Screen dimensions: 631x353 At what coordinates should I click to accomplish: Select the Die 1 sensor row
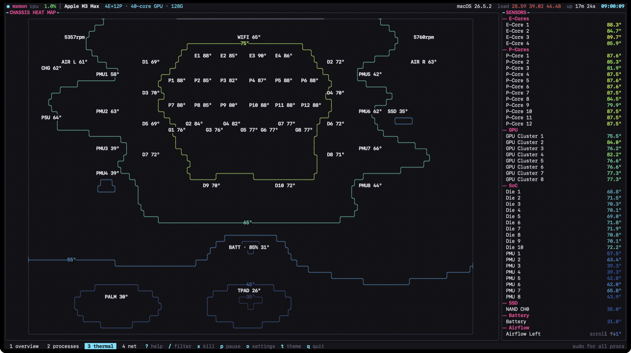[x=563, y=192]
